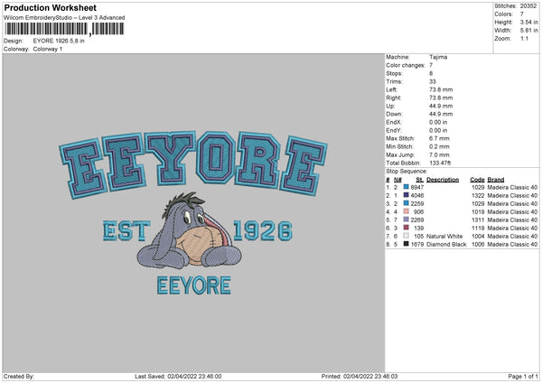
Task: Click the large arched EEYORE lettering
Action: pos(193,164)
